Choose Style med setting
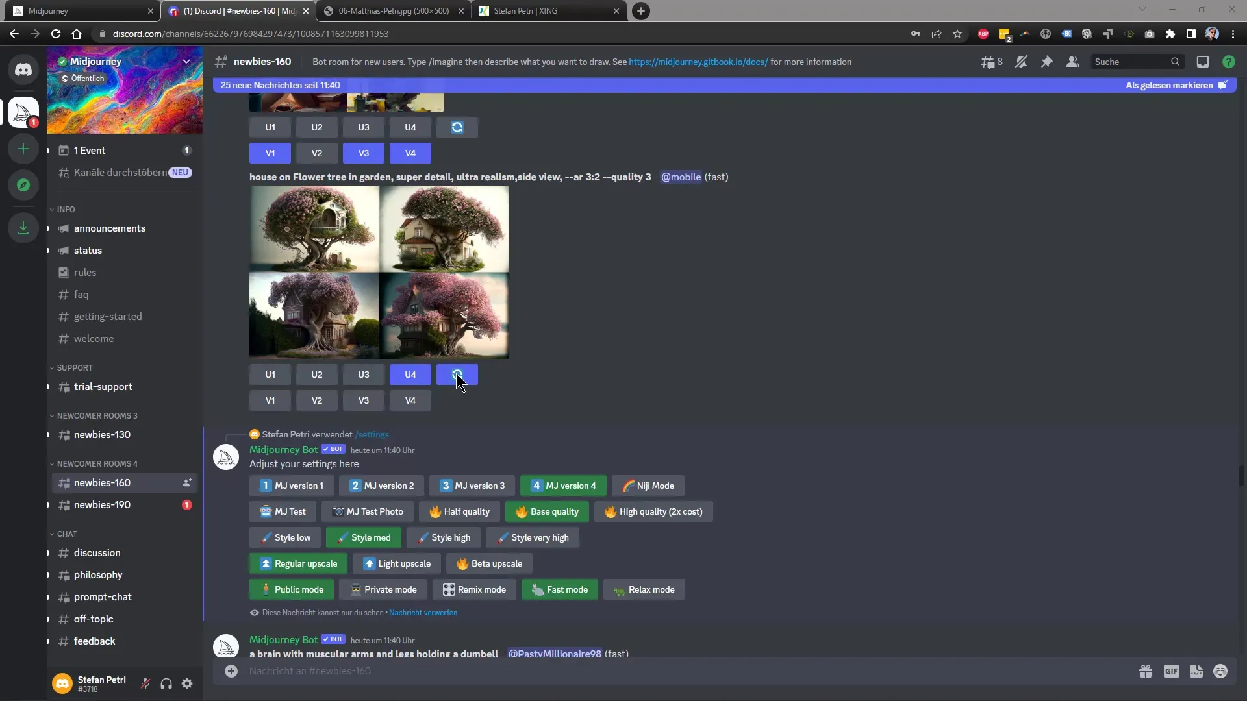This screenshot has height=701, width=1247. tap(364, 537)
